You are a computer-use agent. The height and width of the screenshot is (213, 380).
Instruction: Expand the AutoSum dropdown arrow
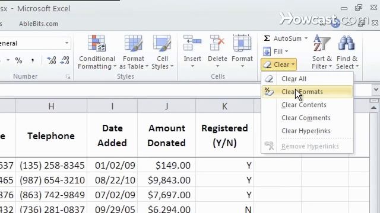[x=306, y=38]
